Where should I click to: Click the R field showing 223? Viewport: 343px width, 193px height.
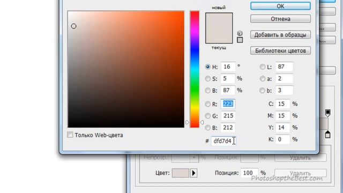point(228,104)
